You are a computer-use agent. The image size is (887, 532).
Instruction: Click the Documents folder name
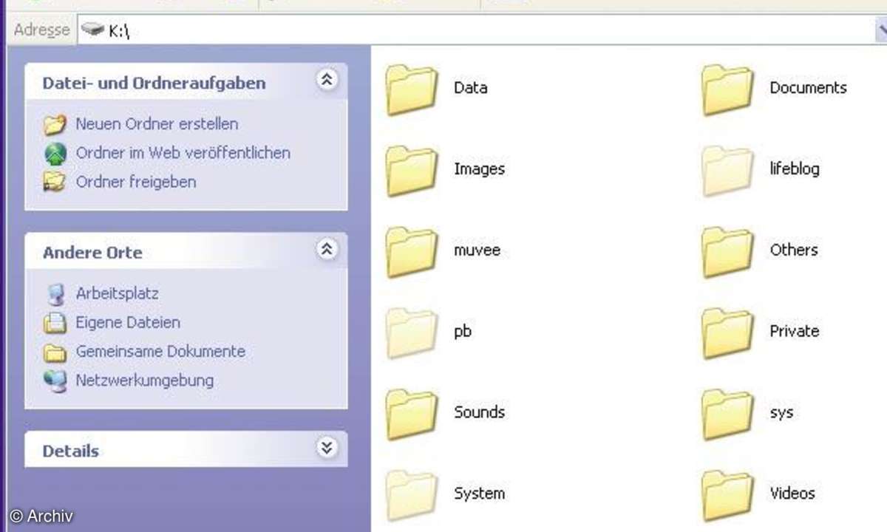[808, 88]
